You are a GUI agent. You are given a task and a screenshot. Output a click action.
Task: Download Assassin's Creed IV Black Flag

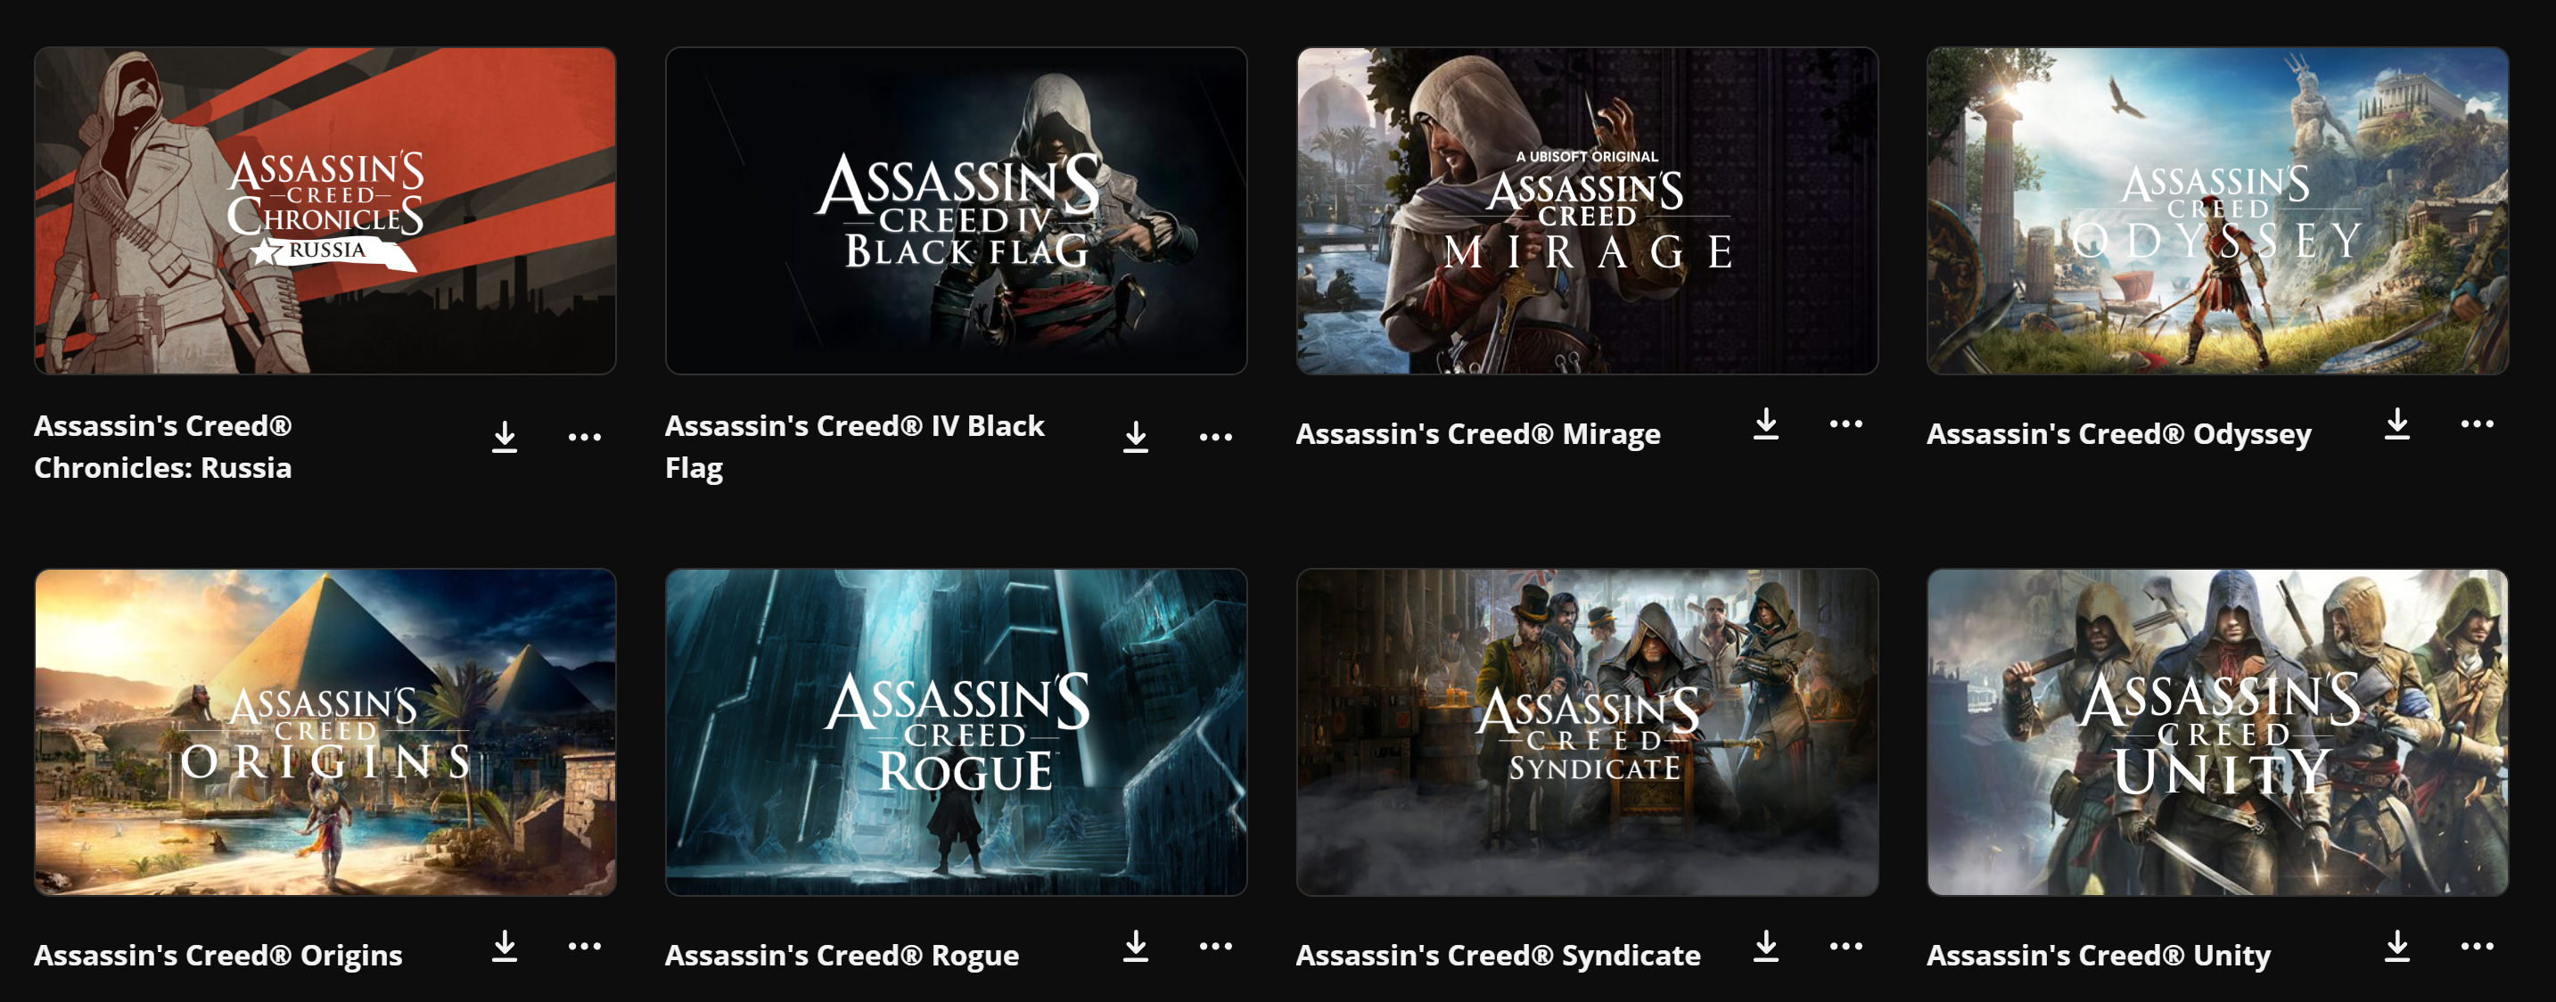coord(1135,437)
